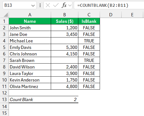Click TRUE in Michael Lee's row
Image resolution: width=144 pixels, height=116 pixels.
point(89,41)
